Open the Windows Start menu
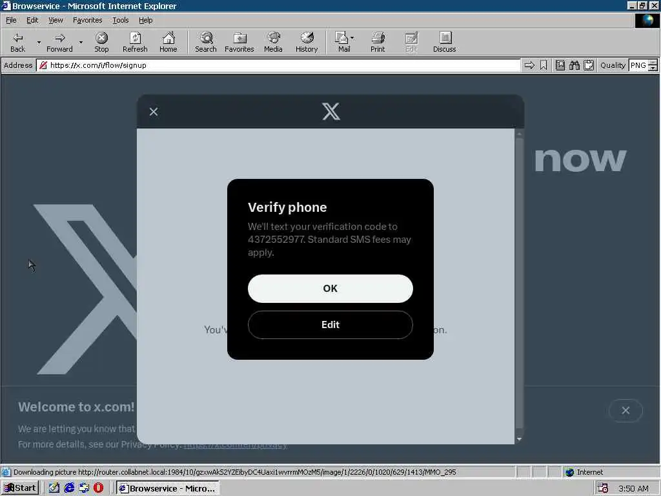 point(20,488)
